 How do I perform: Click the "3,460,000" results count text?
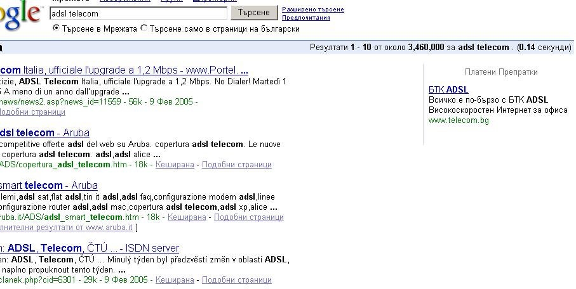(x=426, y=48)
